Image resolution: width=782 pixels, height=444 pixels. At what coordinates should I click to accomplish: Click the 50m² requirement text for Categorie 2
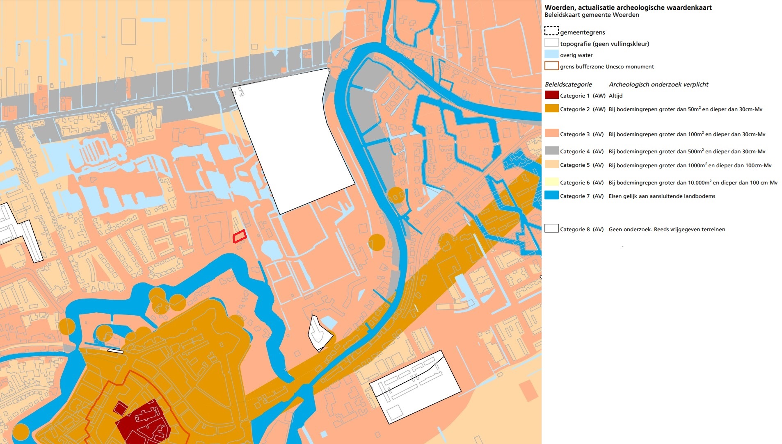pyautogui.click(x=686, y=109)
